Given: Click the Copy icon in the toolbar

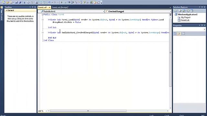Looking at the screenshot, I should tap(28, 3).
